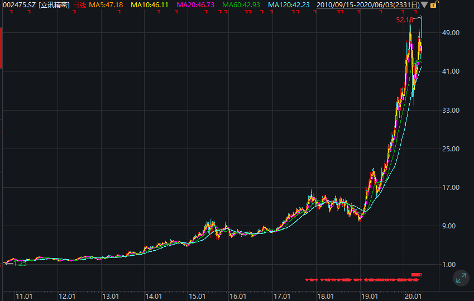This screenshot has width=474, height=301.
Task: Click the first red corner event flag
Action: (x=11, y=12)
